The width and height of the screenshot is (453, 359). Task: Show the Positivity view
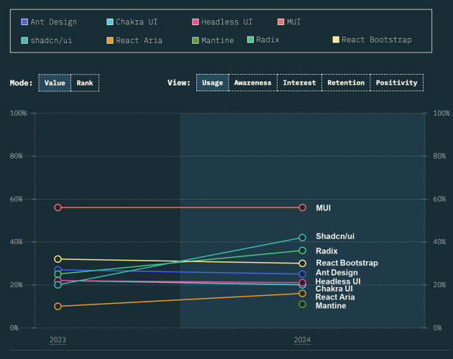tap(397, 83)
